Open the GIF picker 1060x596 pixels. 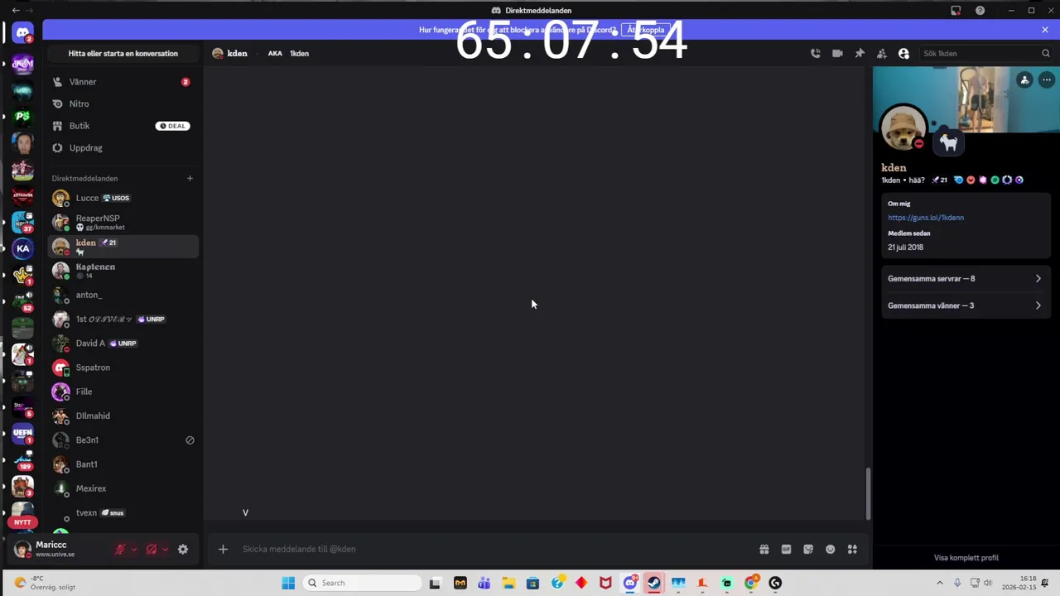point(786,549)
